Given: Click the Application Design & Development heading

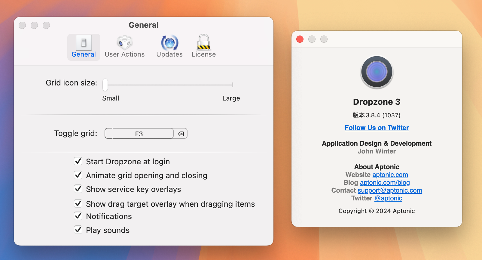Looking at the screenshot, I should (377, 144).
